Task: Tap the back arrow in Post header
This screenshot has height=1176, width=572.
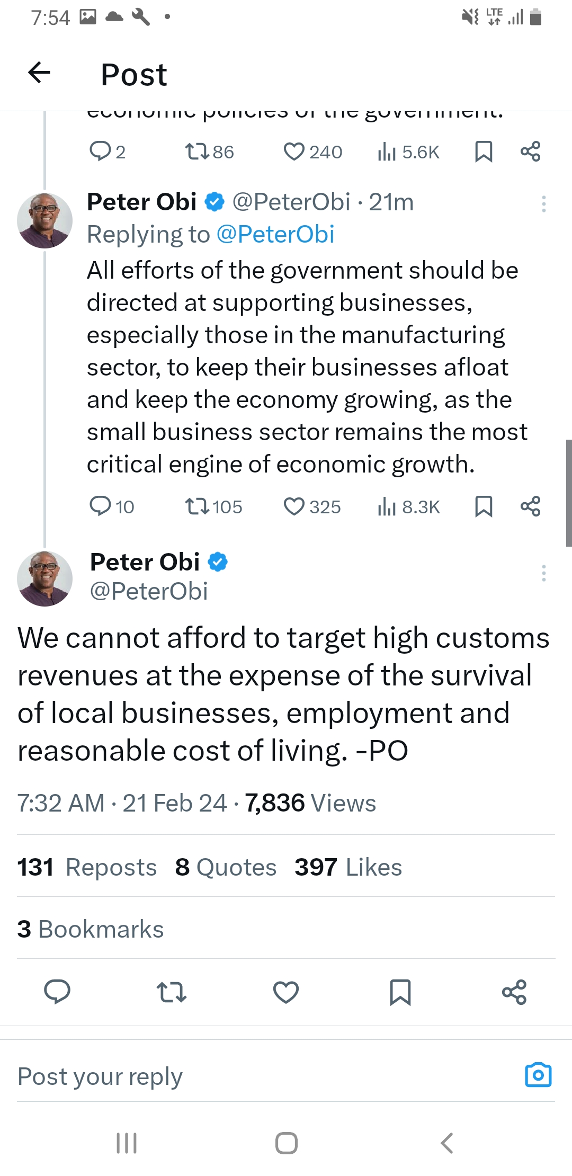Action: [x=39, y=73]
